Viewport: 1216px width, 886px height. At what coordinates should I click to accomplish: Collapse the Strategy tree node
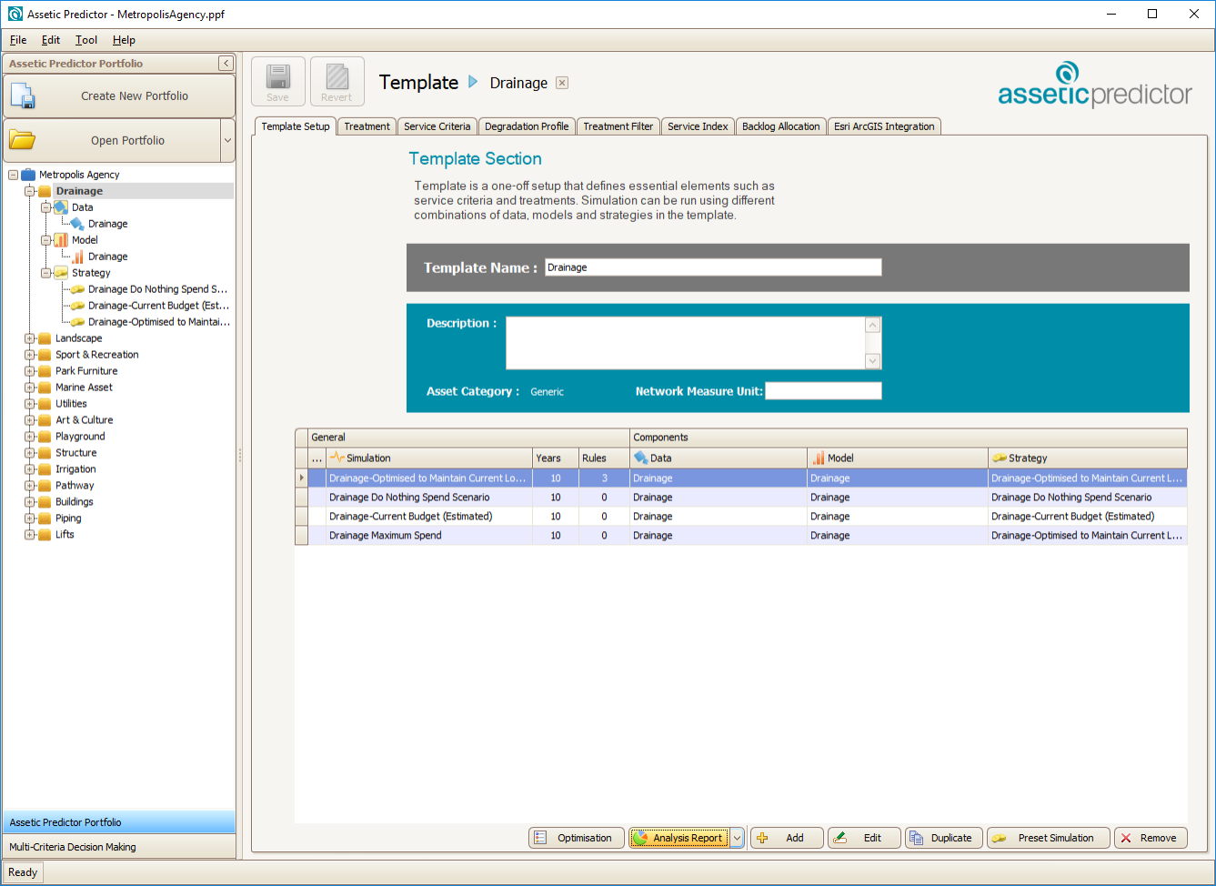click(46, 273)
